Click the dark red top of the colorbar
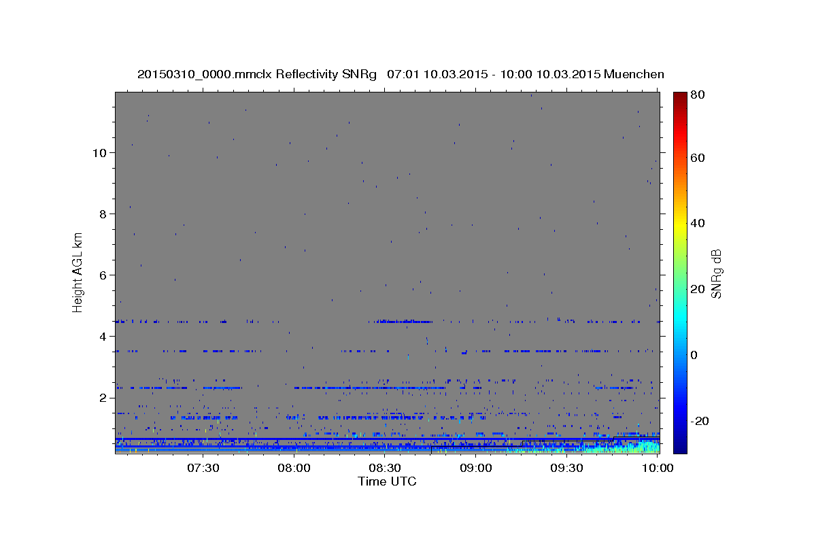 coord(680,97)
